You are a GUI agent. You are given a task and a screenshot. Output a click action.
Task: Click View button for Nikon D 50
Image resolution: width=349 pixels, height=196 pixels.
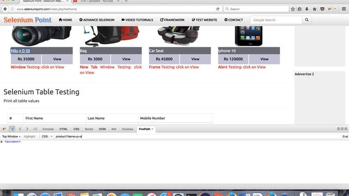[57, 59]
